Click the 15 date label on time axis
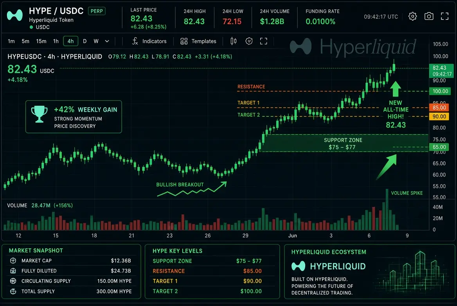Viewport: 457px width, 306px height. coord(56,236)
